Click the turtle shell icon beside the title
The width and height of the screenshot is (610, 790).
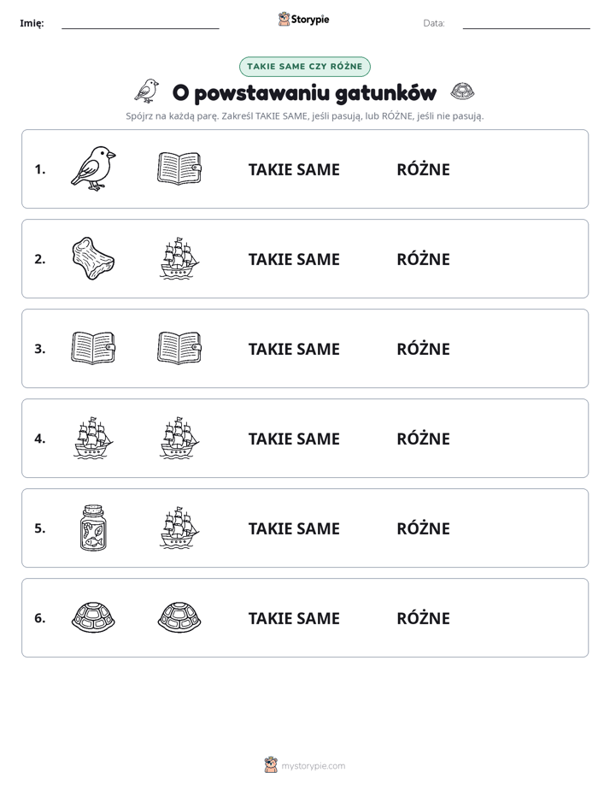coord(462,91)
